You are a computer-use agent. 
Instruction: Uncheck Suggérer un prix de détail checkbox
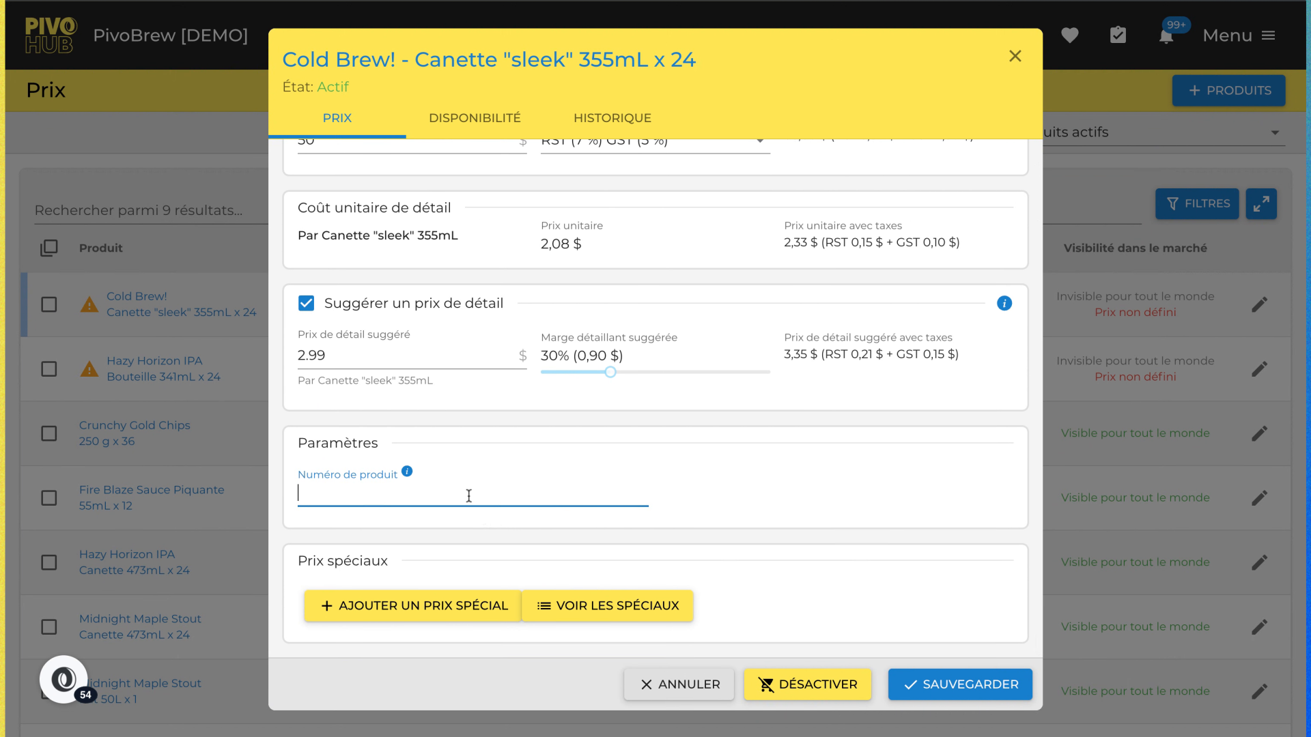307,304
